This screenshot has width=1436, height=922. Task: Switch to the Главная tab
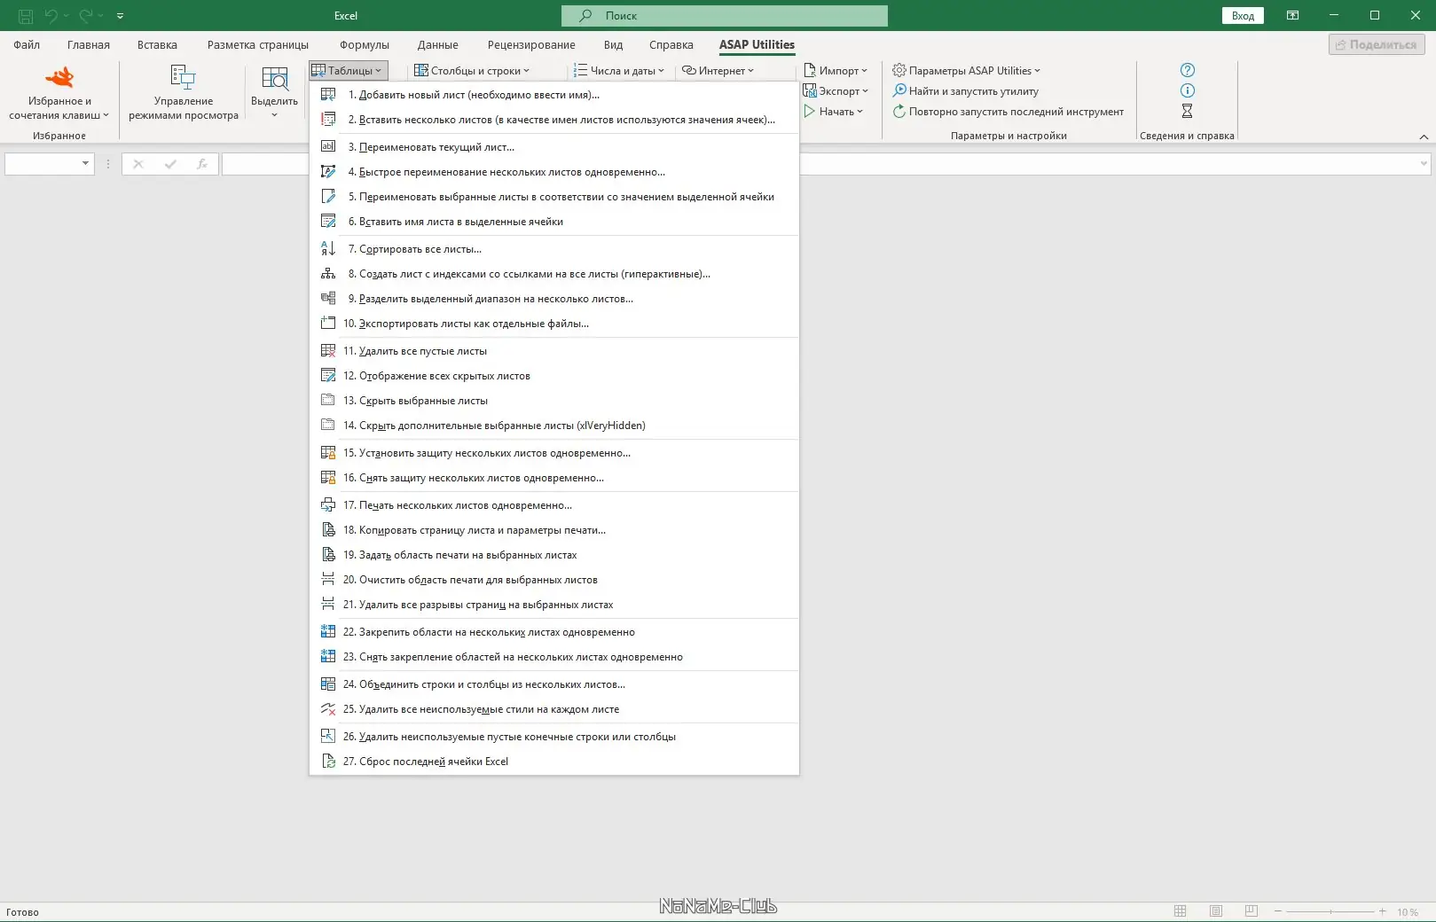89,45
